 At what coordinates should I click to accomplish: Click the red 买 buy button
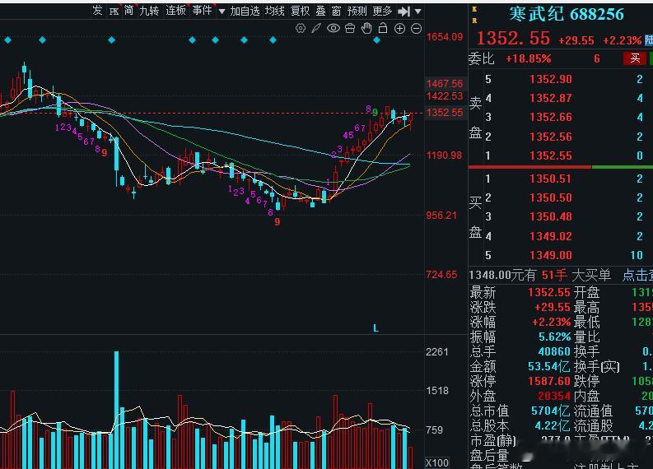[635, 58]
